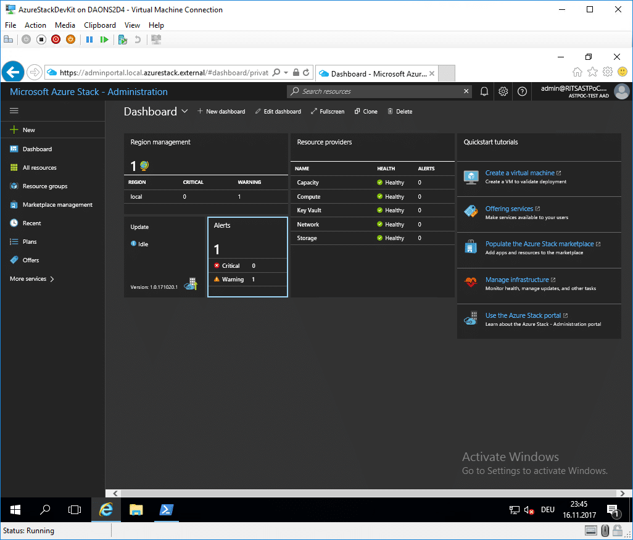
Task: Go to Resource groups
Action: [53, 186]
